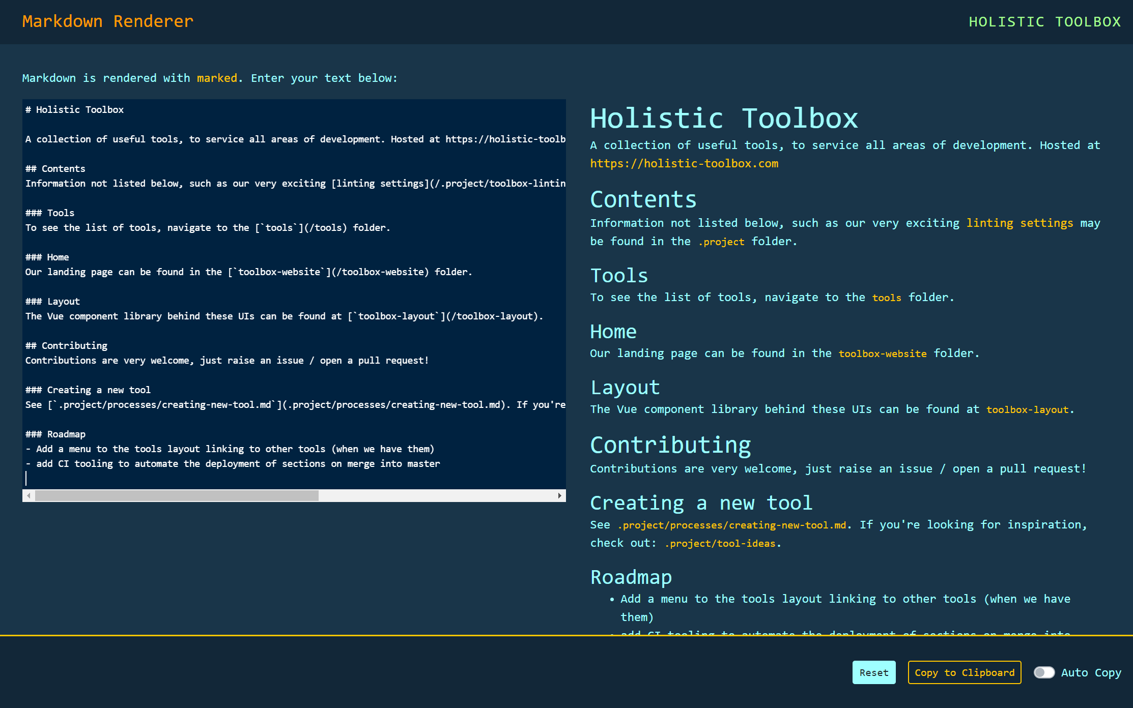Open the .project folder link

pos(721,242)
